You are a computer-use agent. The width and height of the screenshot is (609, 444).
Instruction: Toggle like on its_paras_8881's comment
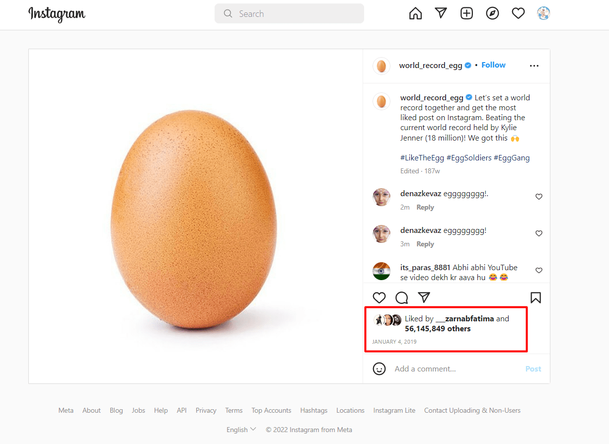[x=539, y=270]
